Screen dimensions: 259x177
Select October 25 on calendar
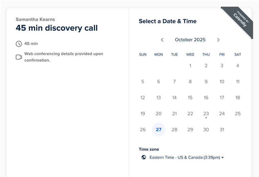[x=238, y=114]
